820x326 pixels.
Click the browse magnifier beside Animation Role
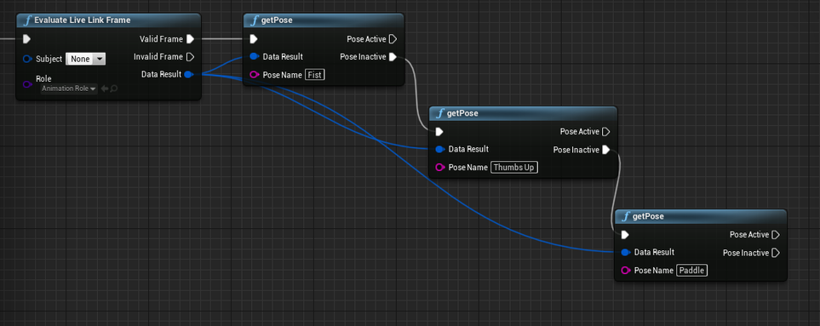(x=113, y=89)
